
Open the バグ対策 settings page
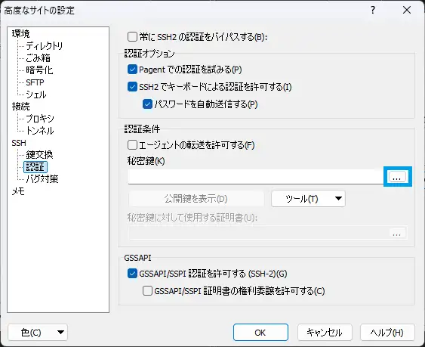42,179
